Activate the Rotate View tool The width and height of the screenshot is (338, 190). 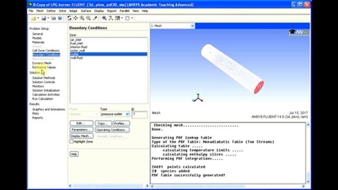[x=69, y=18]
